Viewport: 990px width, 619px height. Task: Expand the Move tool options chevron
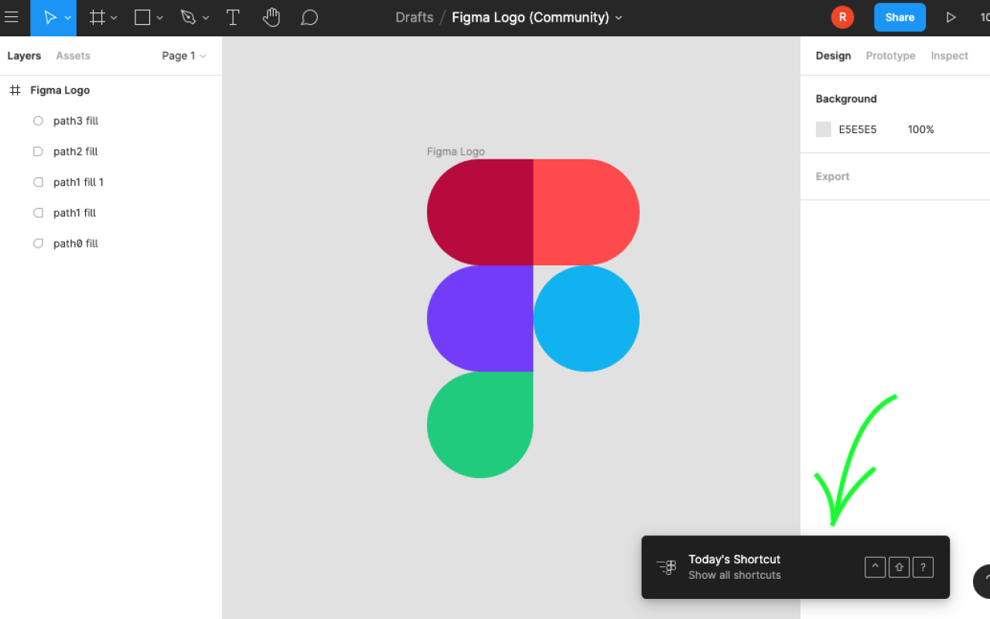coord(68,18)
